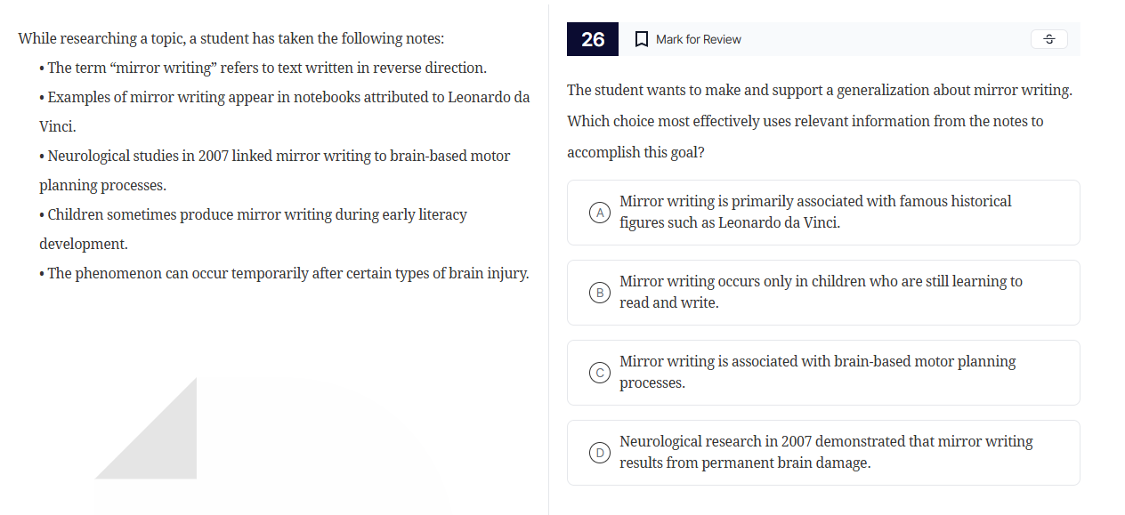Click the circled letter B icon
This screenshot has width=1125, height=515.
(599, 292)
